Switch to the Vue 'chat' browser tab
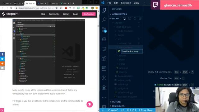199x112 pixels. tap(65, 3)
